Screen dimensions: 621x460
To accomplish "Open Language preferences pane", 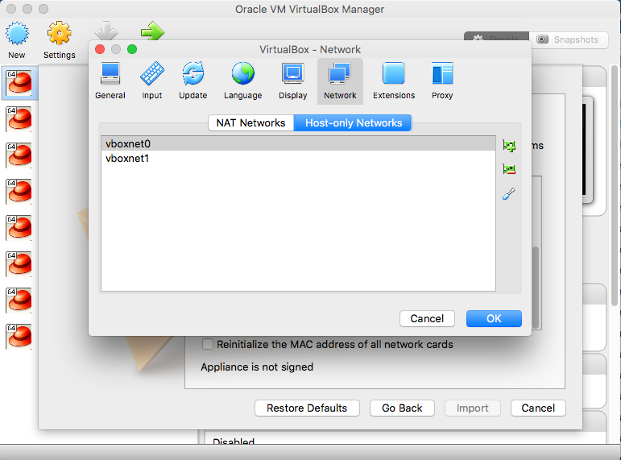I will (x=242, y=81).
